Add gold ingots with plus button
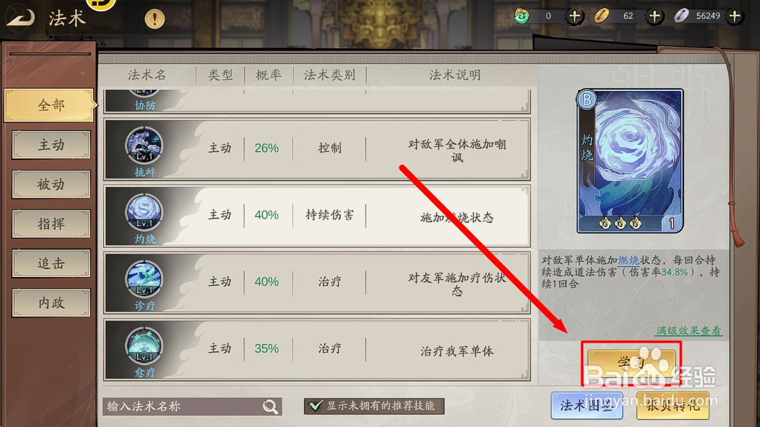Viewport: 760px width, 427px height. [655, 16]
